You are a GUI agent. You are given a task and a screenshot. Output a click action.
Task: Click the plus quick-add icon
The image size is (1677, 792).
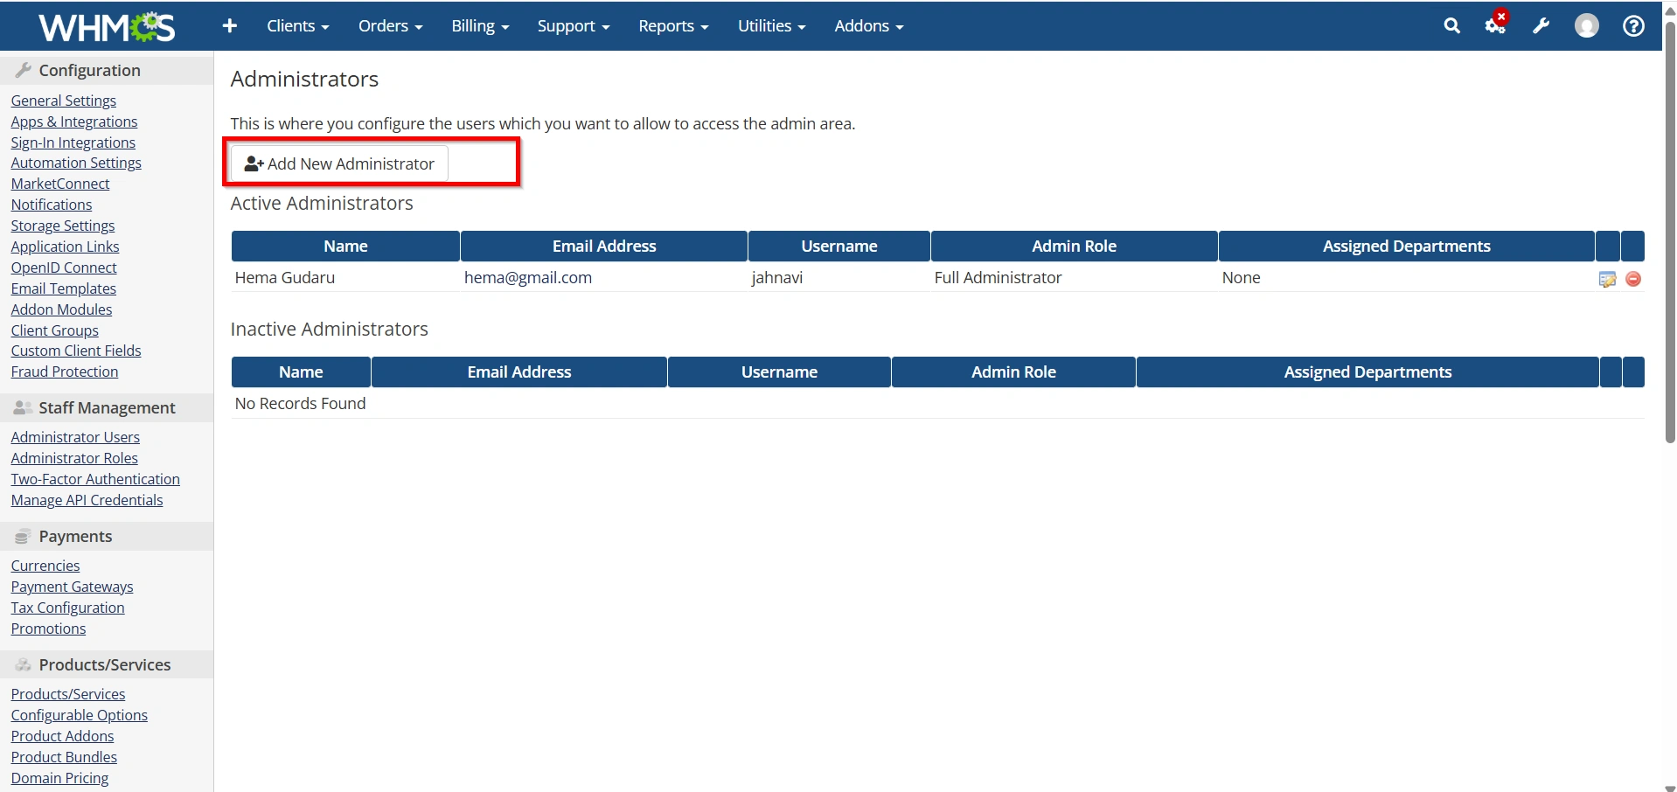coord(230,26)
